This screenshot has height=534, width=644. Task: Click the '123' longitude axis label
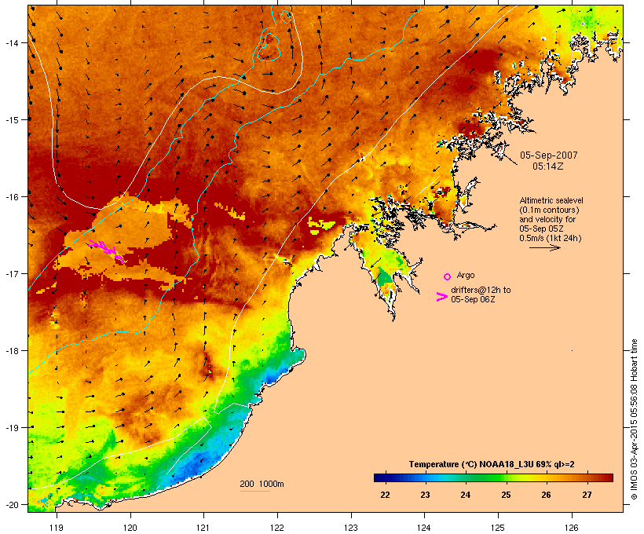pyautogui.click(x=351, y=528)
